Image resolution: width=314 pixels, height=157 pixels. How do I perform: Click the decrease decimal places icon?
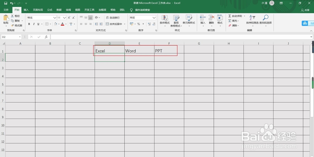[154, 24]
